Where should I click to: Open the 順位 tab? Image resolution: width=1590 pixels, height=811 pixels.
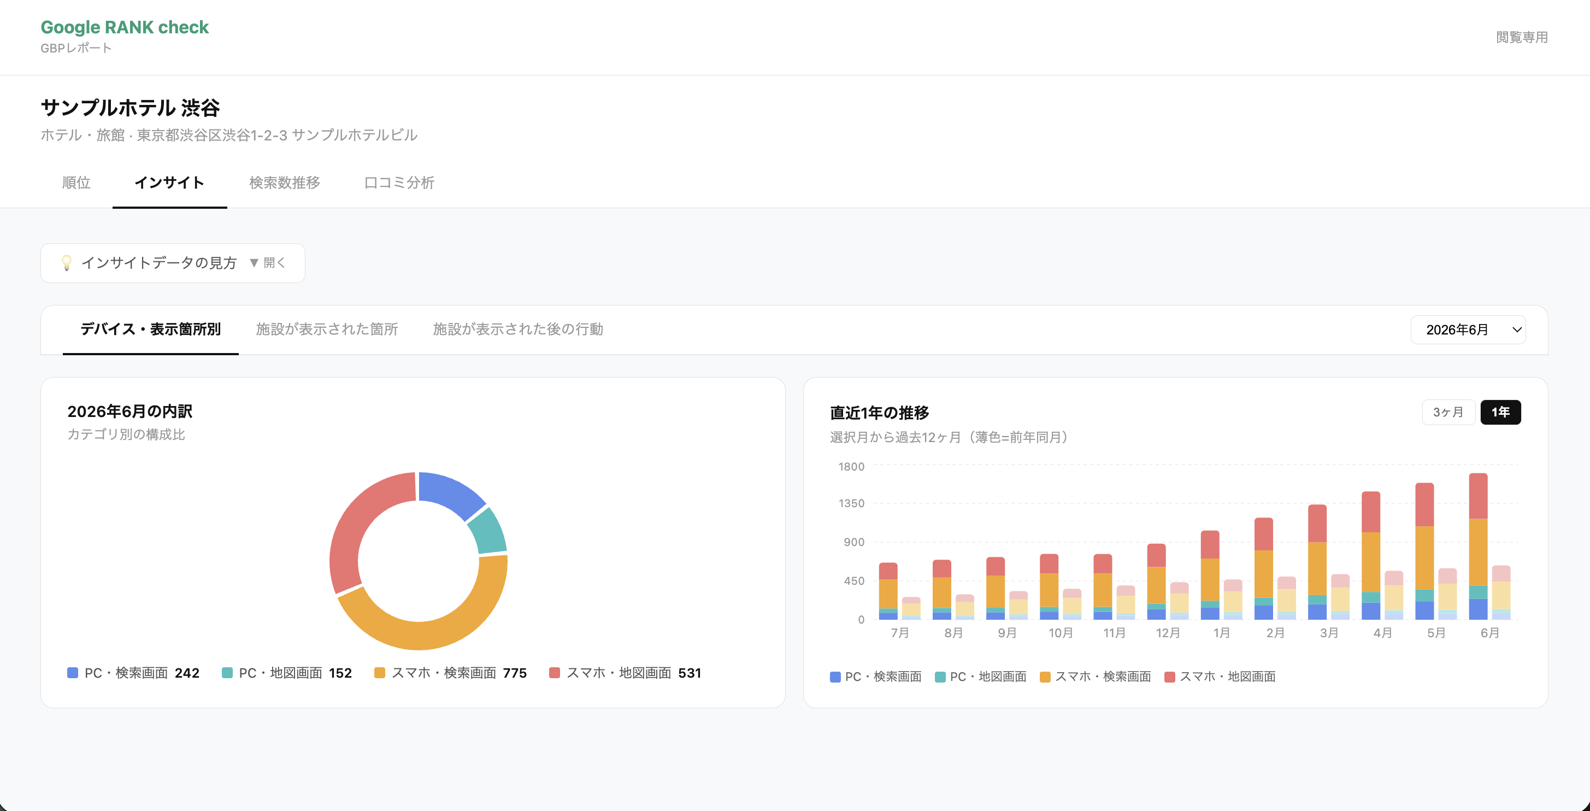pos(76,183)
